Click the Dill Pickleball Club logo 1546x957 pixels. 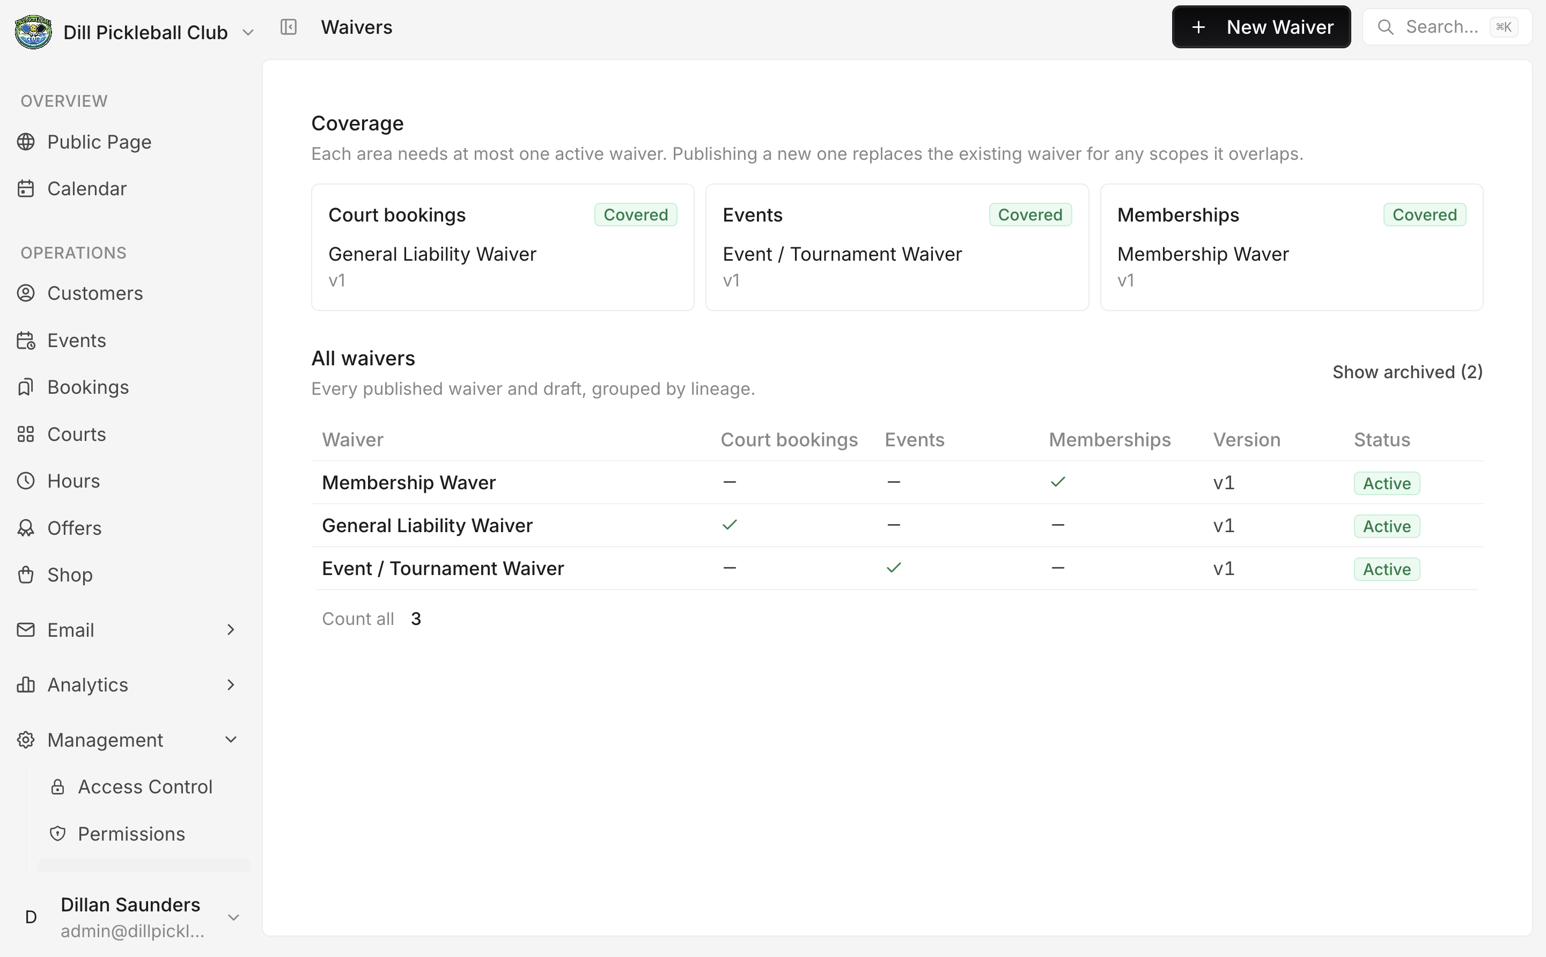33,32
